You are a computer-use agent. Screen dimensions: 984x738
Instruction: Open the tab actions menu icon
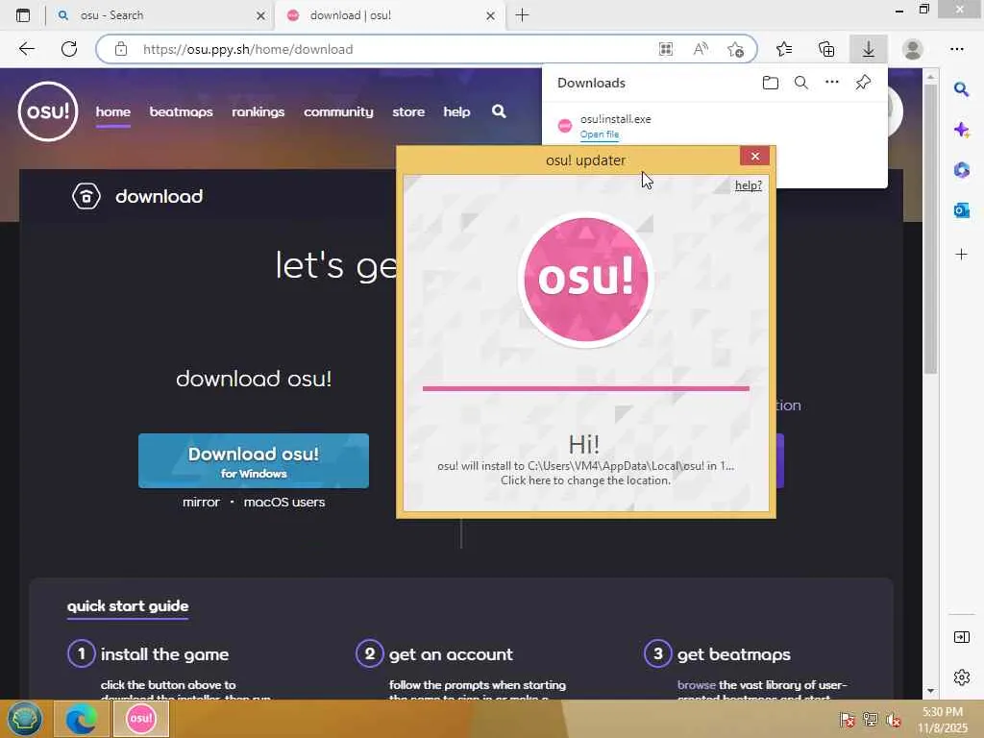[23, 15]
